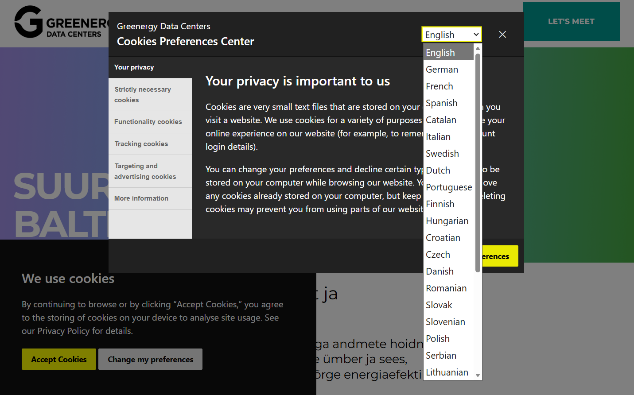Image resolution: width=634 pixels, height=395 pixels.
Task: View the More information tab
Action: [x=150, y=198]
